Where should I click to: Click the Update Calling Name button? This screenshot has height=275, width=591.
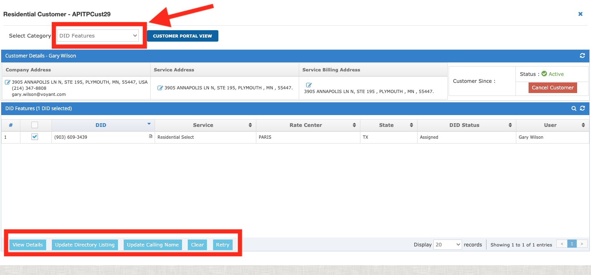(x=153, y=245)
